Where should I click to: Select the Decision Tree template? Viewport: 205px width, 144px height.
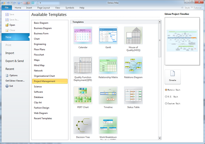83,125
